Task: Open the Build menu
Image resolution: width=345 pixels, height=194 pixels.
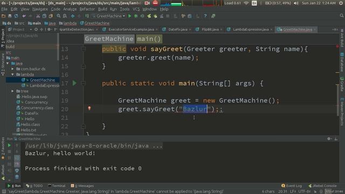Action: [102, 9]
